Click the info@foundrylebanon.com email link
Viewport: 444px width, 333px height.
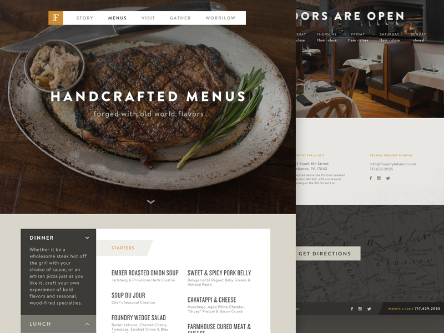[x=392, y=164]
